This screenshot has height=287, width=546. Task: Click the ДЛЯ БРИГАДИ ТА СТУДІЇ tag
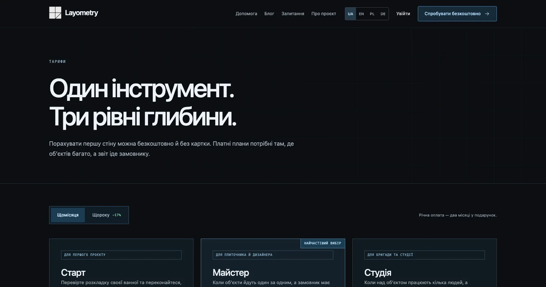click(x=425, y=255)
